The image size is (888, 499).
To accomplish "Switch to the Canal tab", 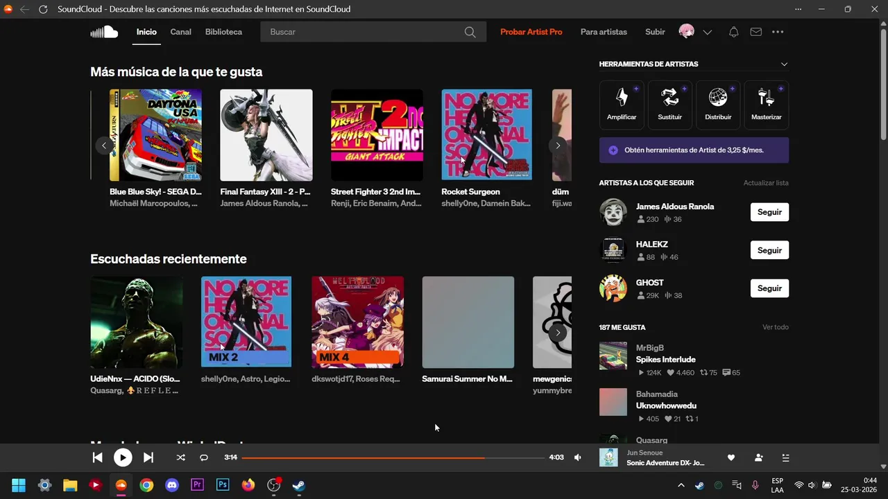I will pyautogui.click(x=180, y=32).
